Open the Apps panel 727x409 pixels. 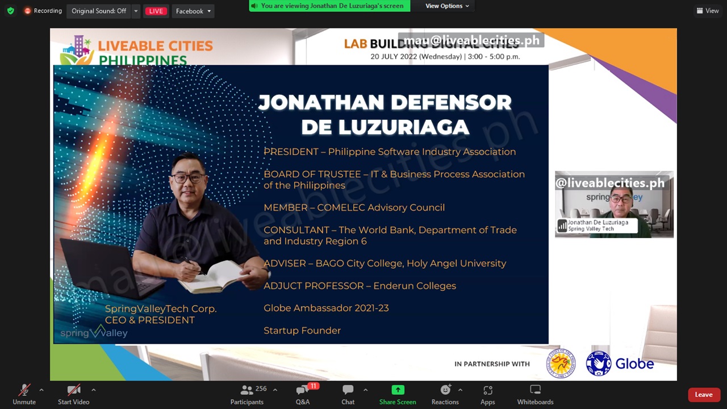488,394
